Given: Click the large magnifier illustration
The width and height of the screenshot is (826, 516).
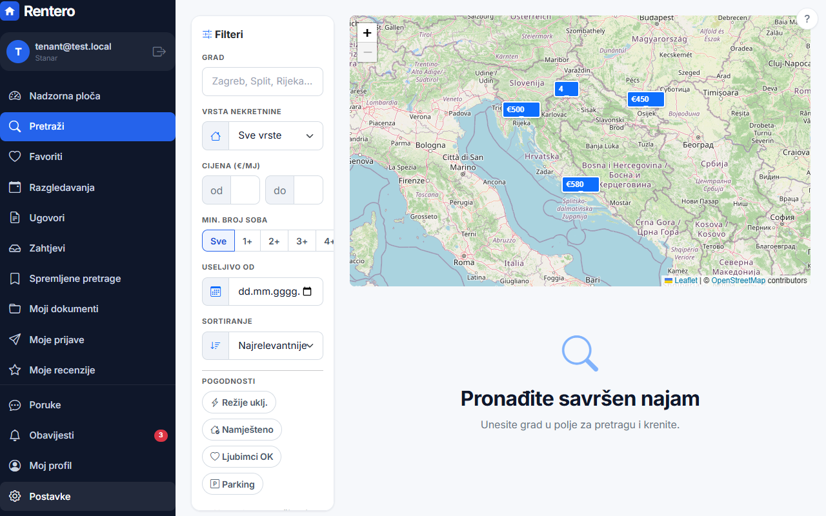Looking at the screenshot, I should pyautogui.click(x=580, y=353).
